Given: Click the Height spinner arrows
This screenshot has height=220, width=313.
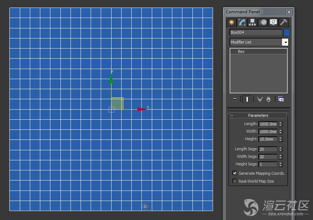Looking at the screenshot, I should [281, 139].
